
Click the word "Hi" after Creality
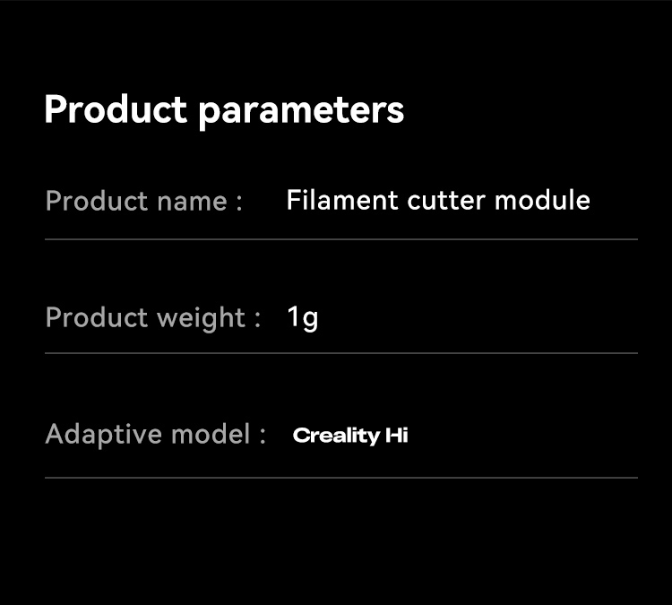396,436
